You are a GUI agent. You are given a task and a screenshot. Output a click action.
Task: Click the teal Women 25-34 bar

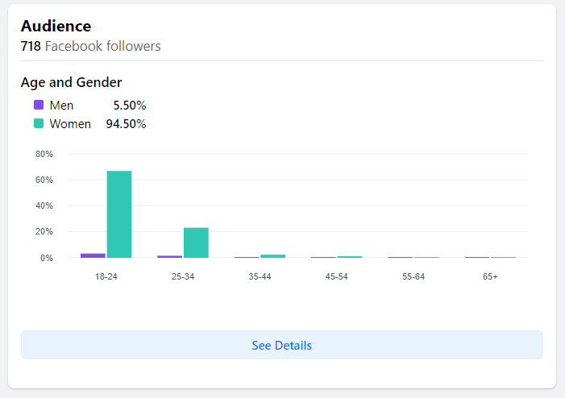point(196,243)
